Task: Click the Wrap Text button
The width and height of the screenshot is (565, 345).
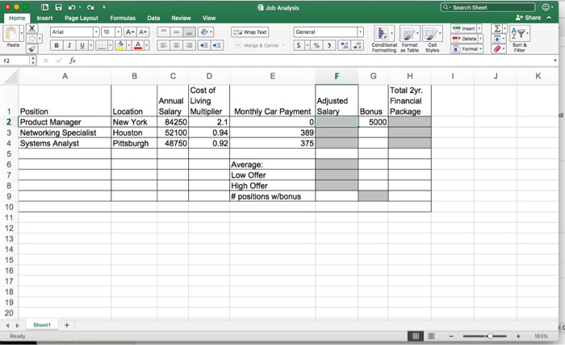Action: (x=249, y=32)
